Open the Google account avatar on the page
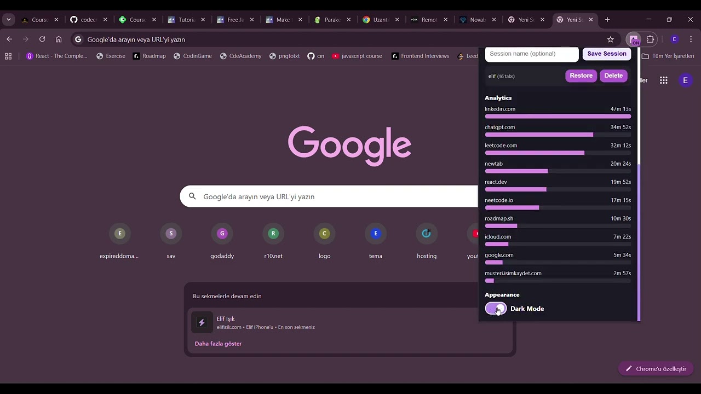 (x=685, y=80)
